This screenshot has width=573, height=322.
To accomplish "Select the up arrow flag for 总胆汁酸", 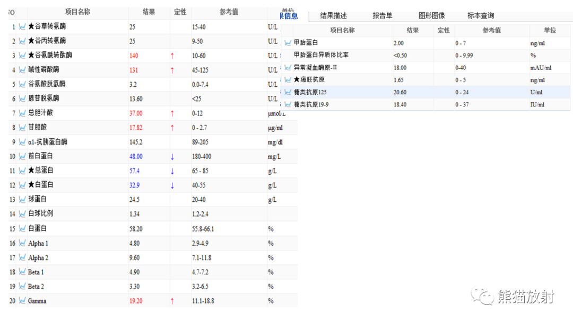I will [x=172, y=113].
